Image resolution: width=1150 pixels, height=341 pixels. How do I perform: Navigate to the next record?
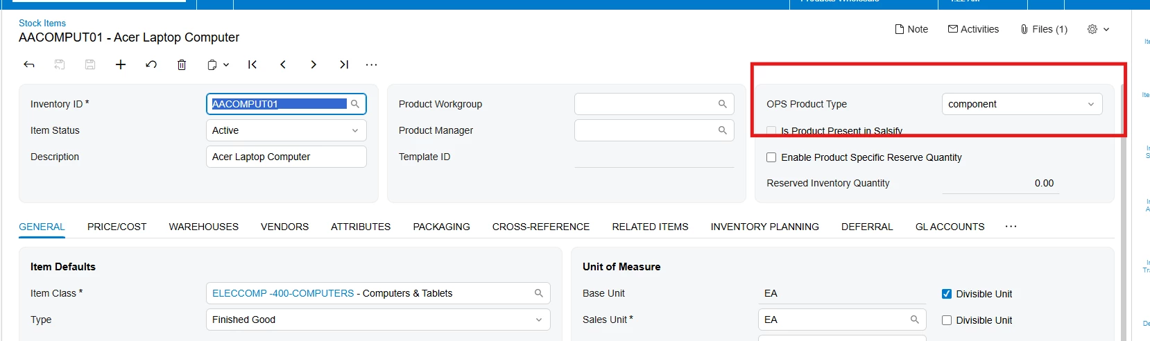click(x=314, y=64)
